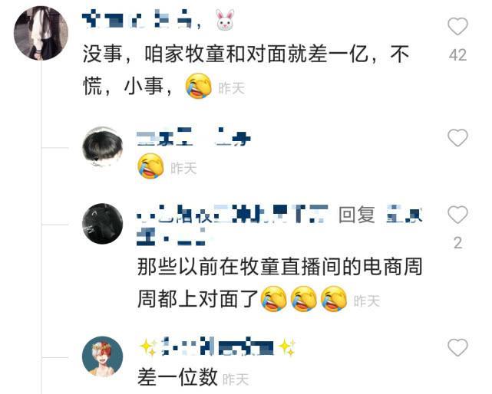
Task: Tap the heart beside 差一位数 reply
Action: click(x=457, y=347)
